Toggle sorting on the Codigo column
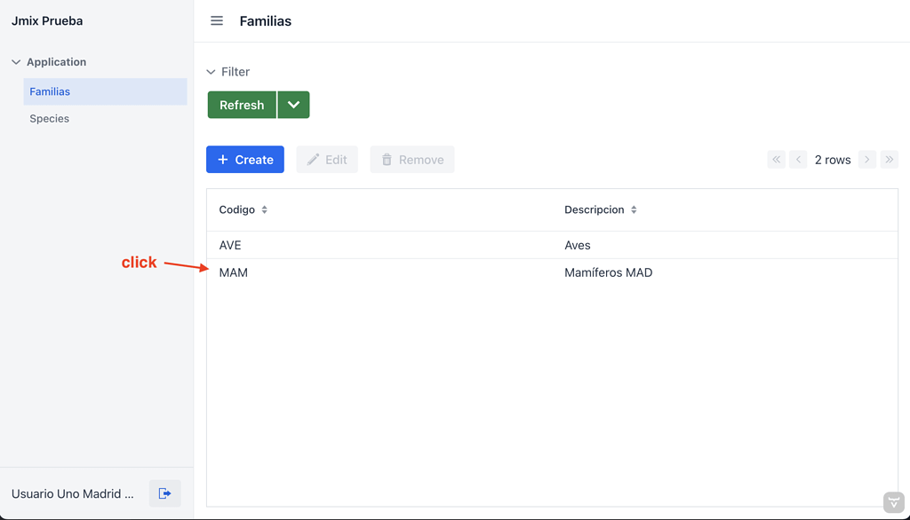Image resolution: width=910 pixels, height=520 pixels. pyautogui.click(x=264, y=209)
